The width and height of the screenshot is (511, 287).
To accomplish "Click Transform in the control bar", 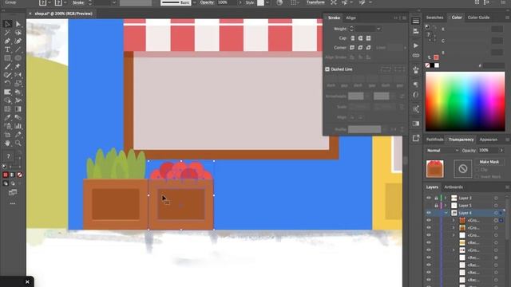I will (x=315, y=2).
